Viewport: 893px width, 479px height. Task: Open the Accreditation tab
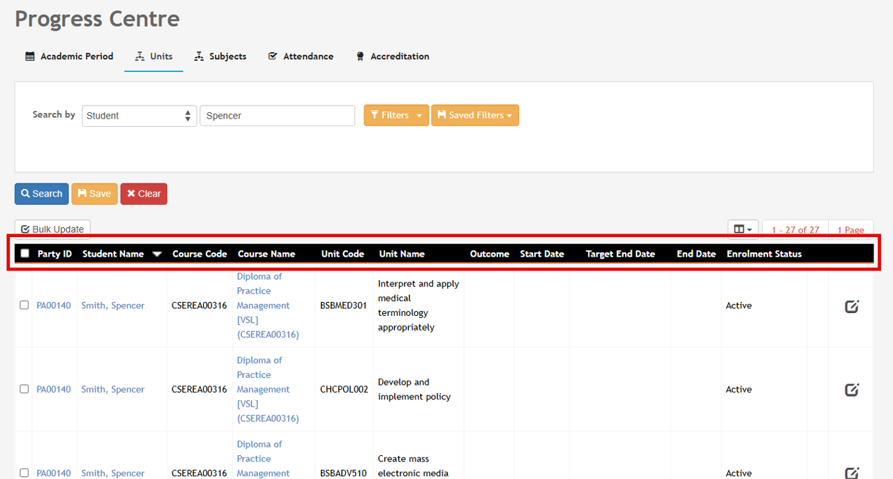392,56
